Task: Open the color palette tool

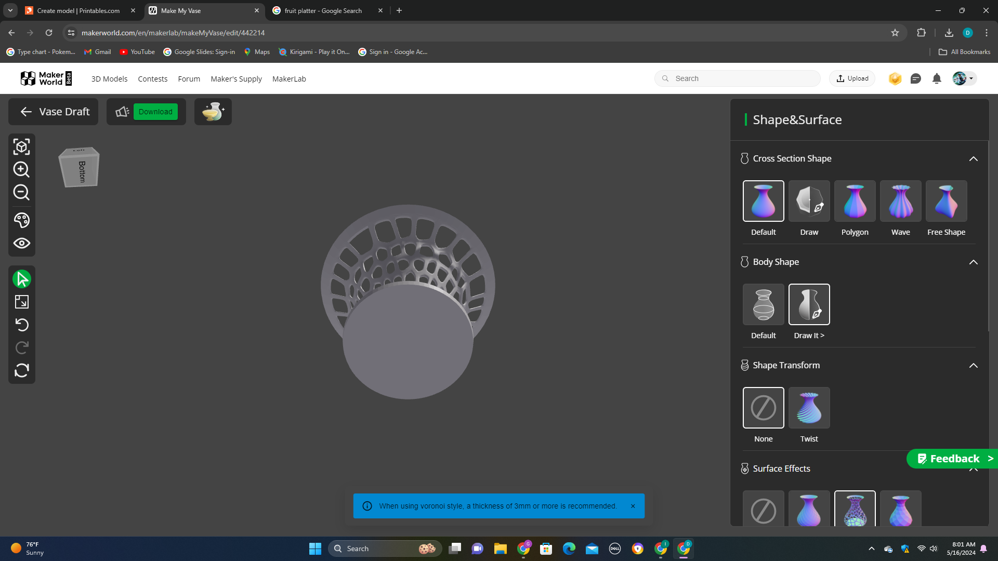Action: coord(21,220)
